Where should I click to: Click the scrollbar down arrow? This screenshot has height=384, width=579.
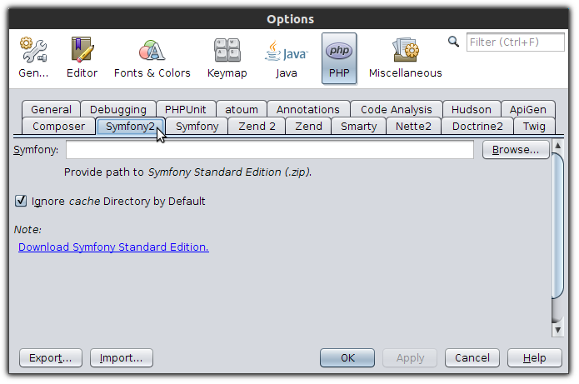click(x=557, y=330)
